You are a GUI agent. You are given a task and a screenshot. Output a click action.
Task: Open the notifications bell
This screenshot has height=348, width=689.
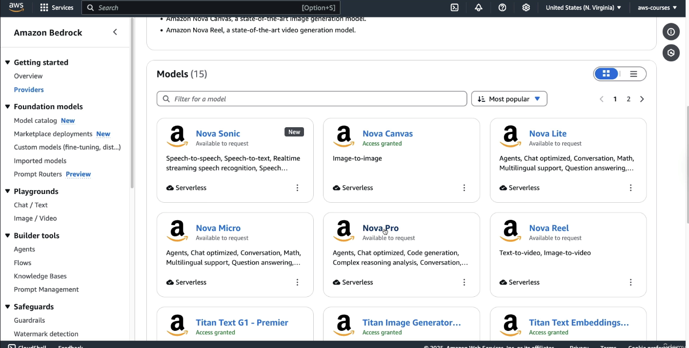(x=478, y=8)
